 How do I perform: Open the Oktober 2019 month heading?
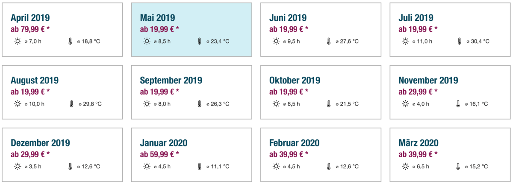tap(295, 80)
